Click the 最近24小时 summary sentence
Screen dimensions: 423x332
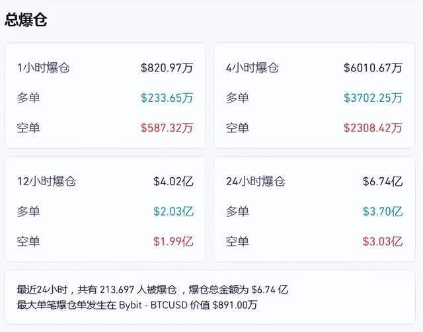point(152,290)
